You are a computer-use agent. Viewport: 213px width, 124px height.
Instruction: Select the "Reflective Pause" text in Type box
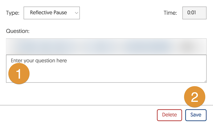click(48, 13)
